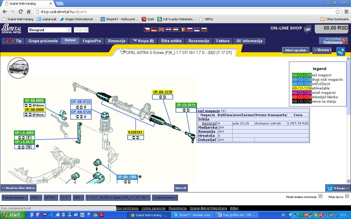Click the Beograd warehouse link in table
Screen dimensions: 351x219
(x=209, y=123)
